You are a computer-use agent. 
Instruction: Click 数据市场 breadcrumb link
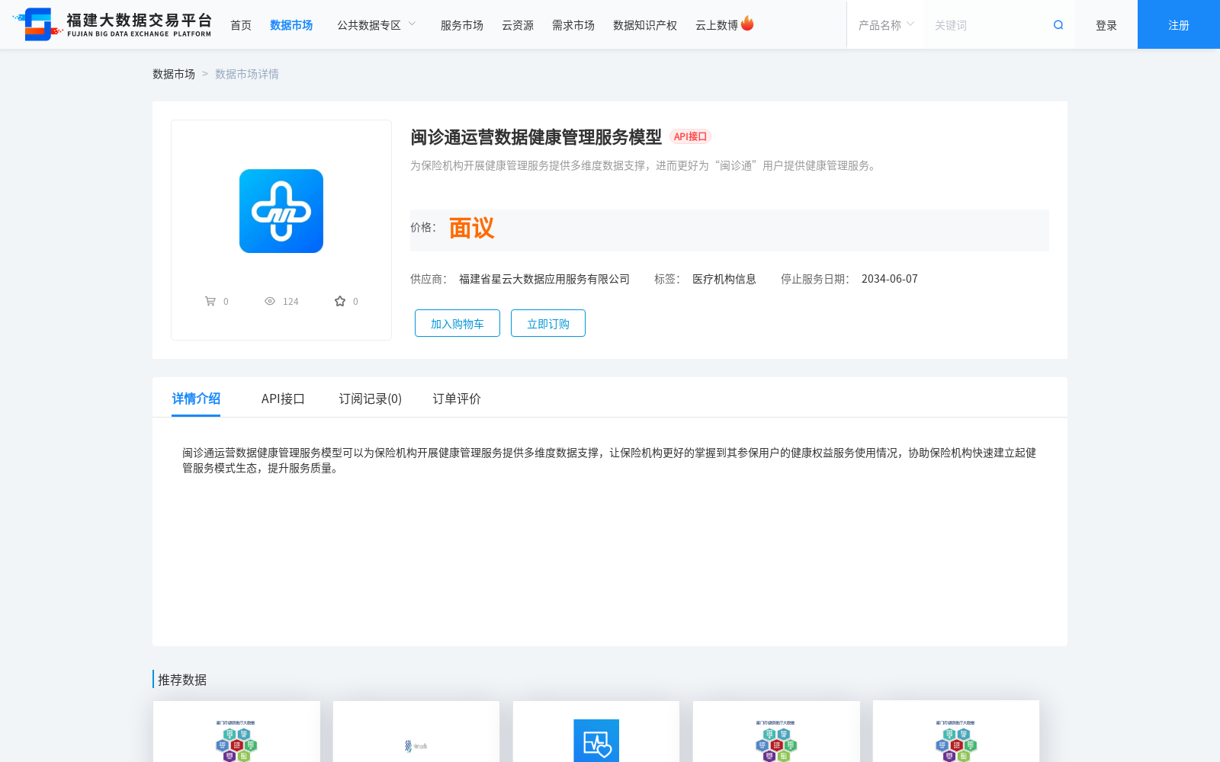(174, 74)
